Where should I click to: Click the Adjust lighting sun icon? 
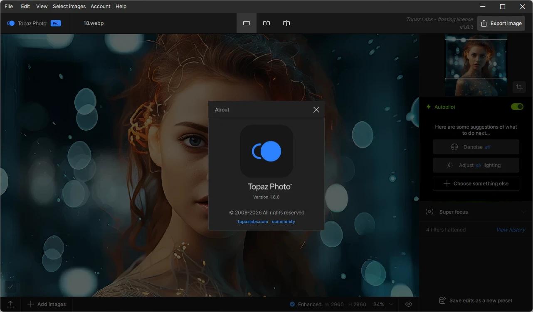450,165
